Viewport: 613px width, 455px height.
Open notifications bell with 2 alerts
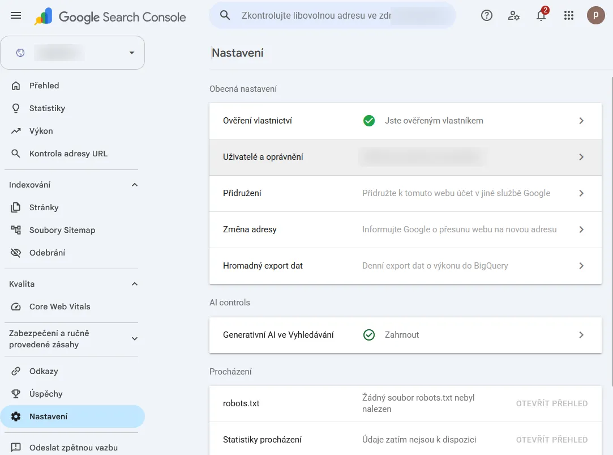[542, 15]
